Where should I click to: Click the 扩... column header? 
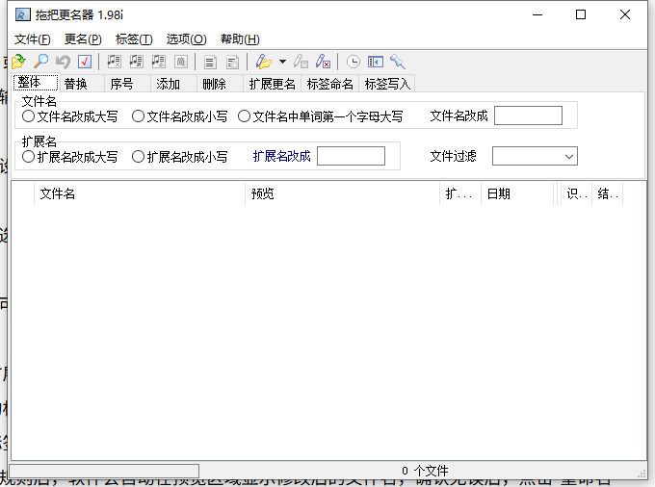point(460,193)
